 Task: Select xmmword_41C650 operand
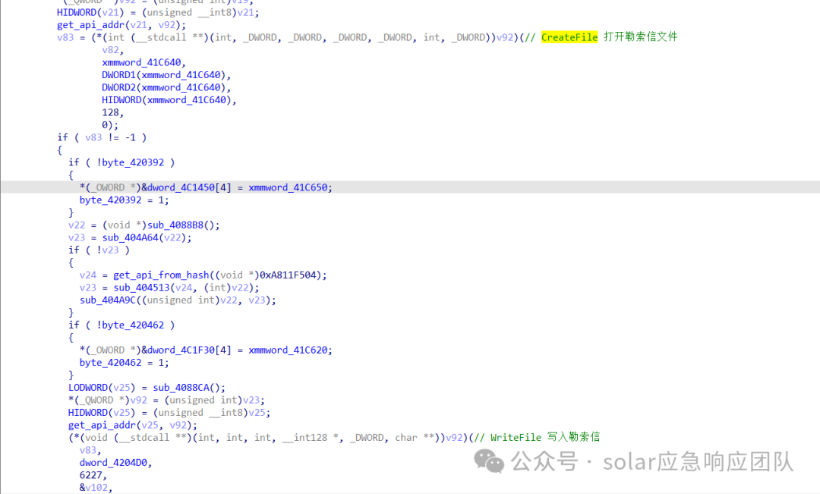point(289,187)
